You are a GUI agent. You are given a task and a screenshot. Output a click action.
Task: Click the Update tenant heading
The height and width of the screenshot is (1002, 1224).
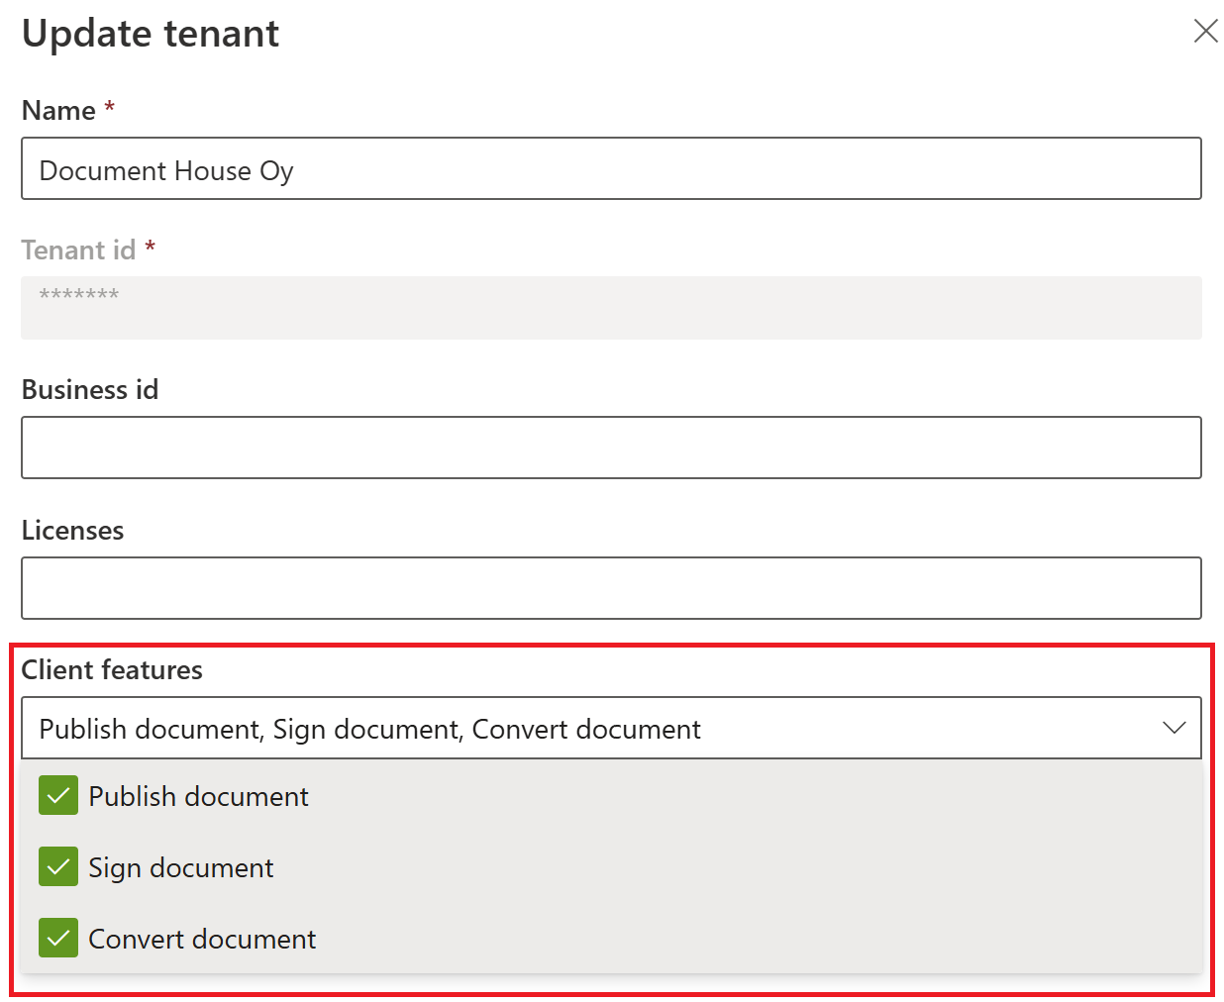(x=151, y=34)
